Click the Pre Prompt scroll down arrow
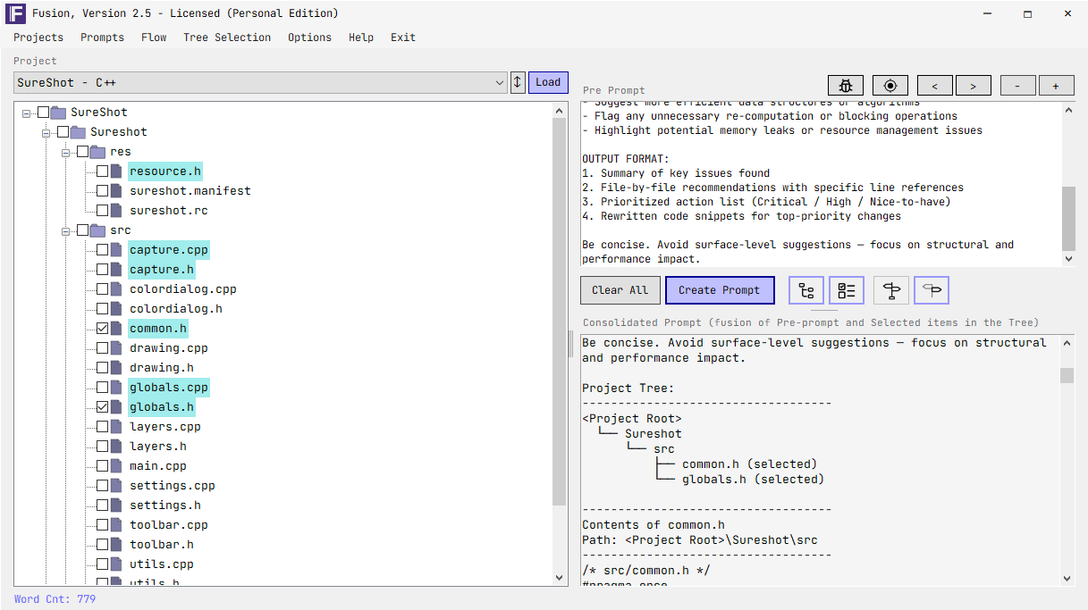This screenshot has height=610, width=1088. [x=1068, y=259]
